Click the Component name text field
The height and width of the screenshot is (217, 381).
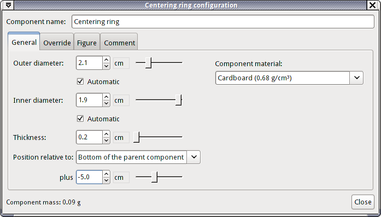[223, 22]
